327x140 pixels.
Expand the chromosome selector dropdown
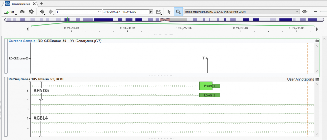(x=99, y=12)
